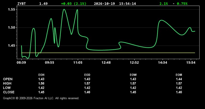Screen dimensions: 205x109
Task: Click the LOW value under EOH
Action: [41, 88]
